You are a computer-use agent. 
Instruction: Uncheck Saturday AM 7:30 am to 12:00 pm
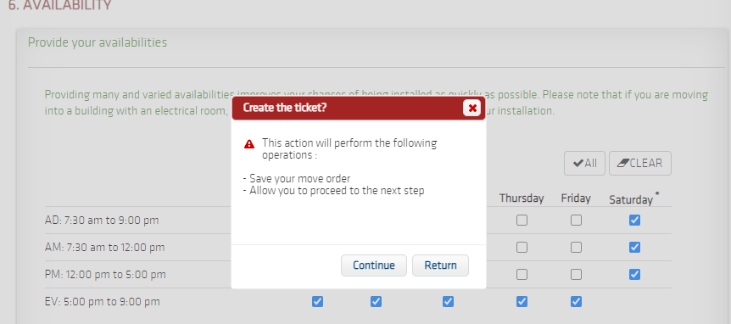coord(634,247)
